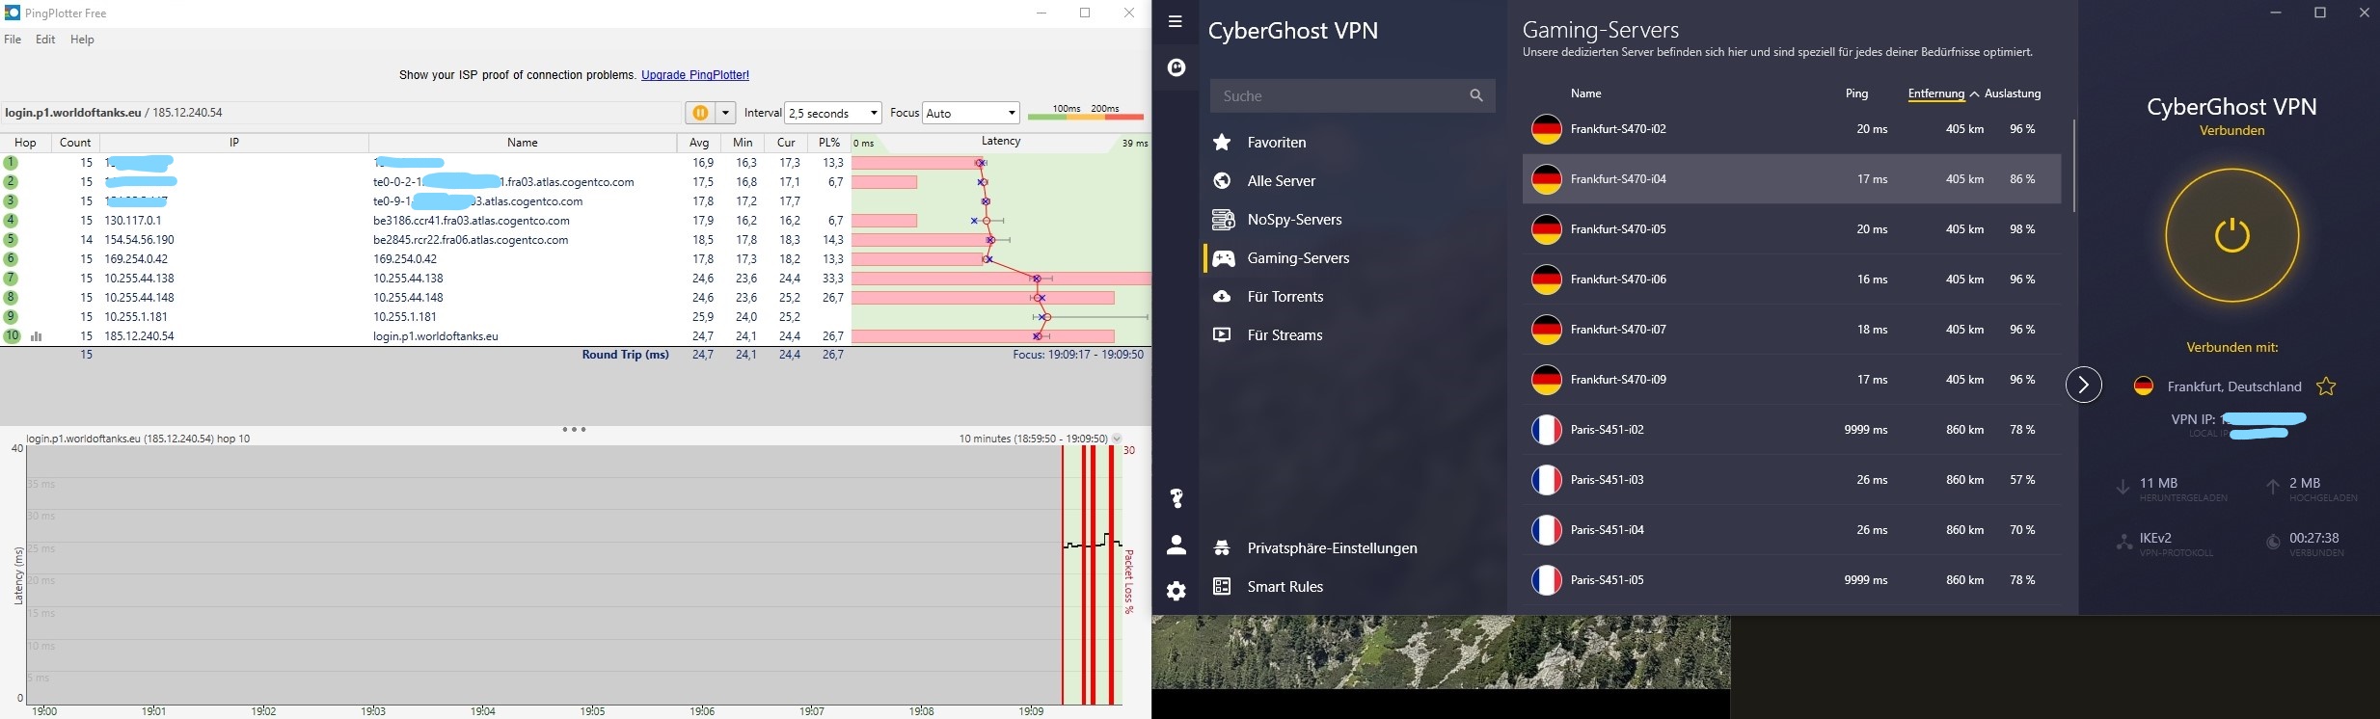Select the row for 130.117.0.1
The height and width of the screenshot is (719, 2380).
(424, 221)
